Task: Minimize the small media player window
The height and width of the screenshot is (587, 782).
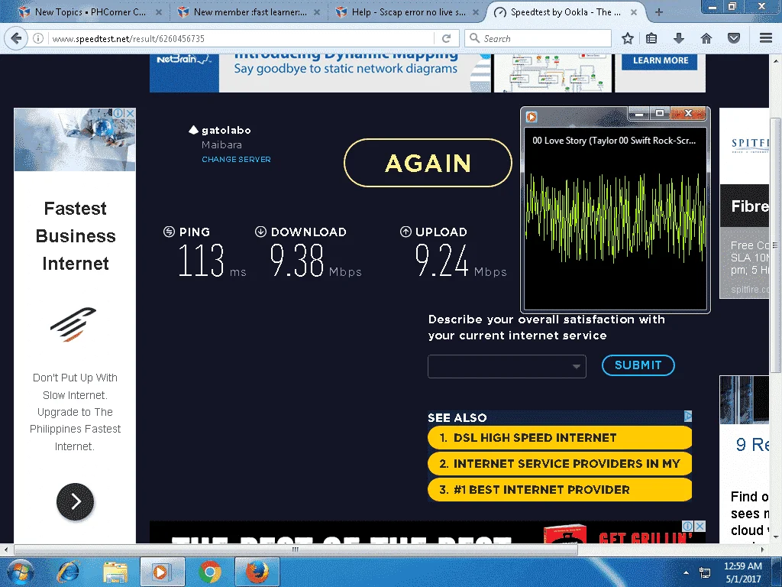Action: point(638,114)
